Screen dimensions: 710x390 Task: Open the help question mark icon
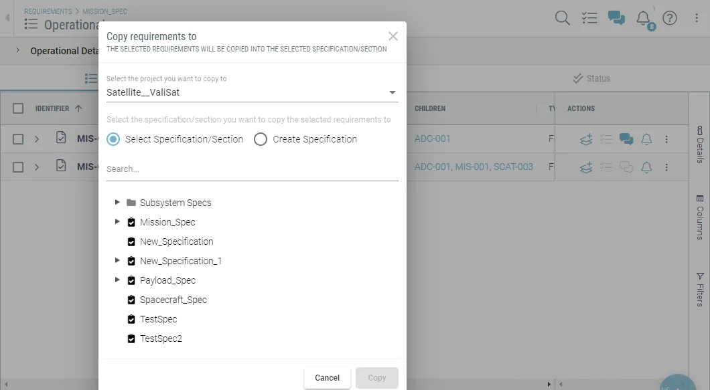[670, 18]
